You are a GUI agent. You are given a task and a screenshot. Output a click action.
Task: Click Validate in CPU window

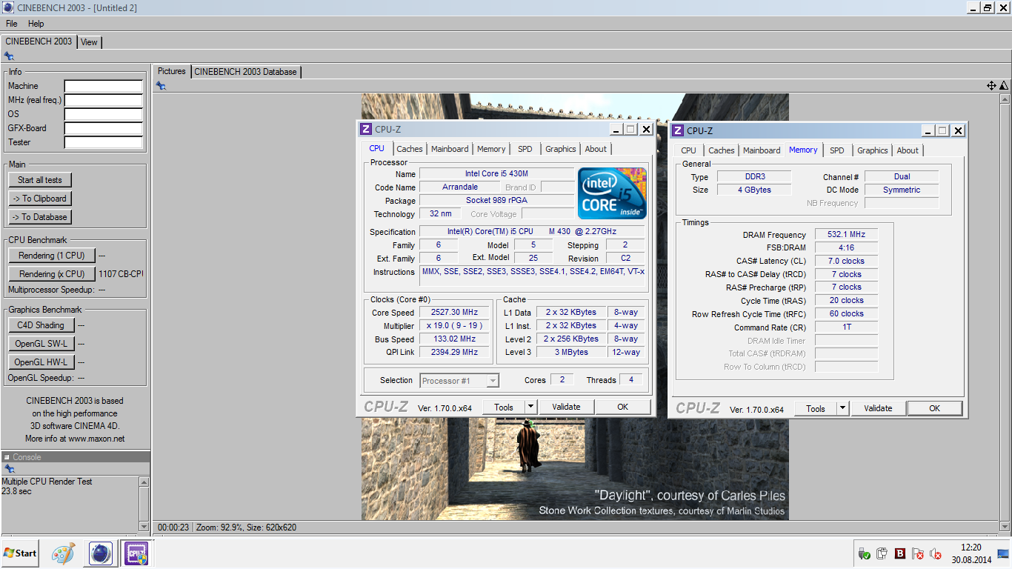(566, 407)
